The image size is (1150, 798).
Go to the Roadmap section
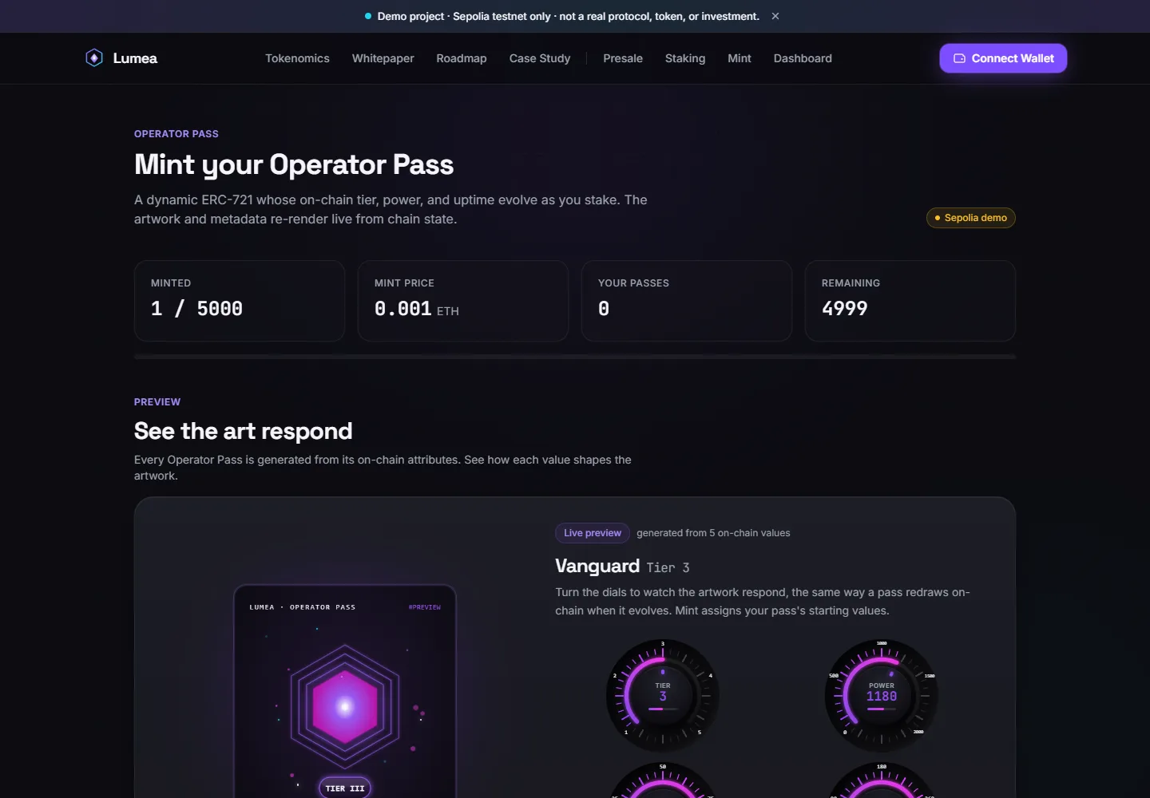[x=462, y=58]
